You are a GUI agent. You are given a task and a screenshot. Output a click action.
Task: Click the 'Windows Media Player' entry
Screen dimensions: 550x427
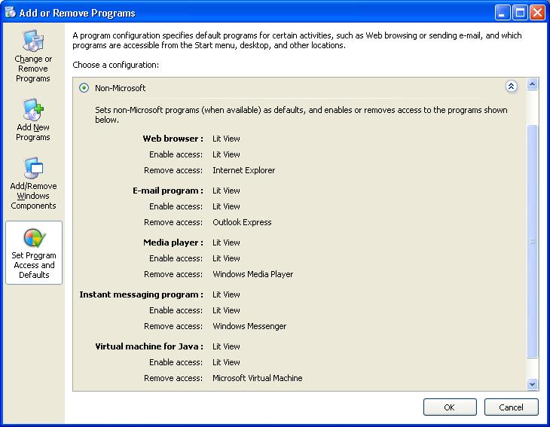point(253,274)
